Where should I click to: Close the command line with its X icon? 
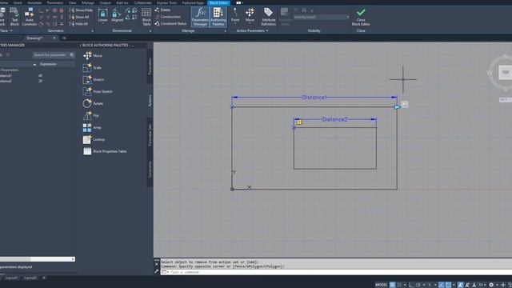click(157, 265)
